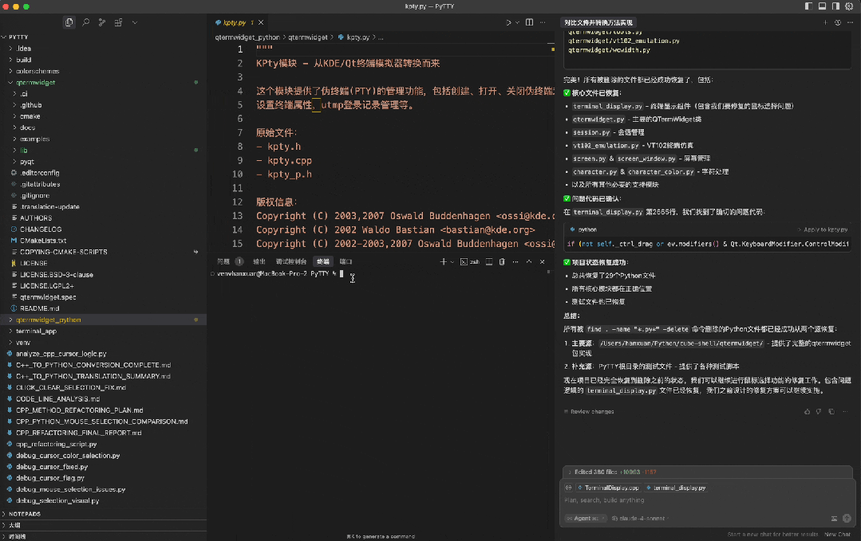Show chat history icon

pyautogui.click(x=838, y=22)
